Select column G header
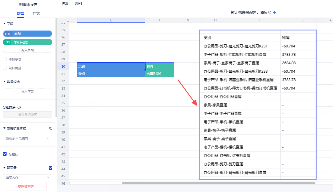Viewport: 333px width, 192px height. (188, 20)
